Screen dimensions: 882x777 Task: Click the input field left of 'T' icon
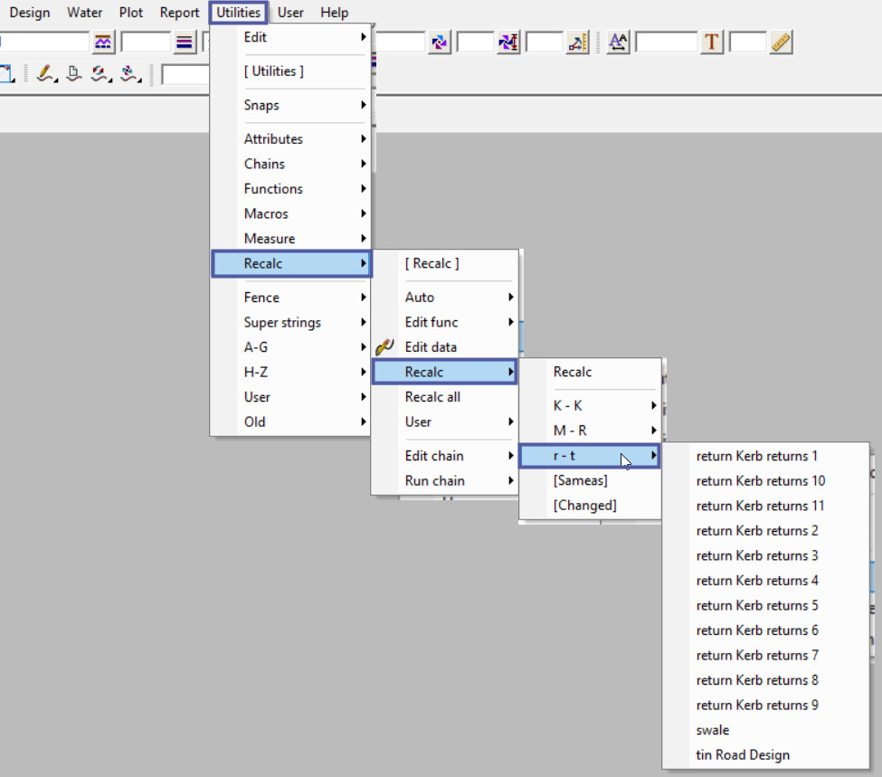click(666, 43)
